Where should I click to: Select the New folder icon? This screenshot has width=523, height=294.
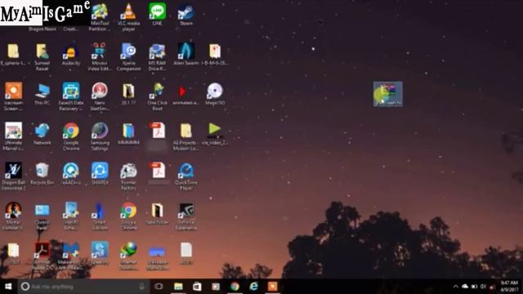click(x=157, y=213)
